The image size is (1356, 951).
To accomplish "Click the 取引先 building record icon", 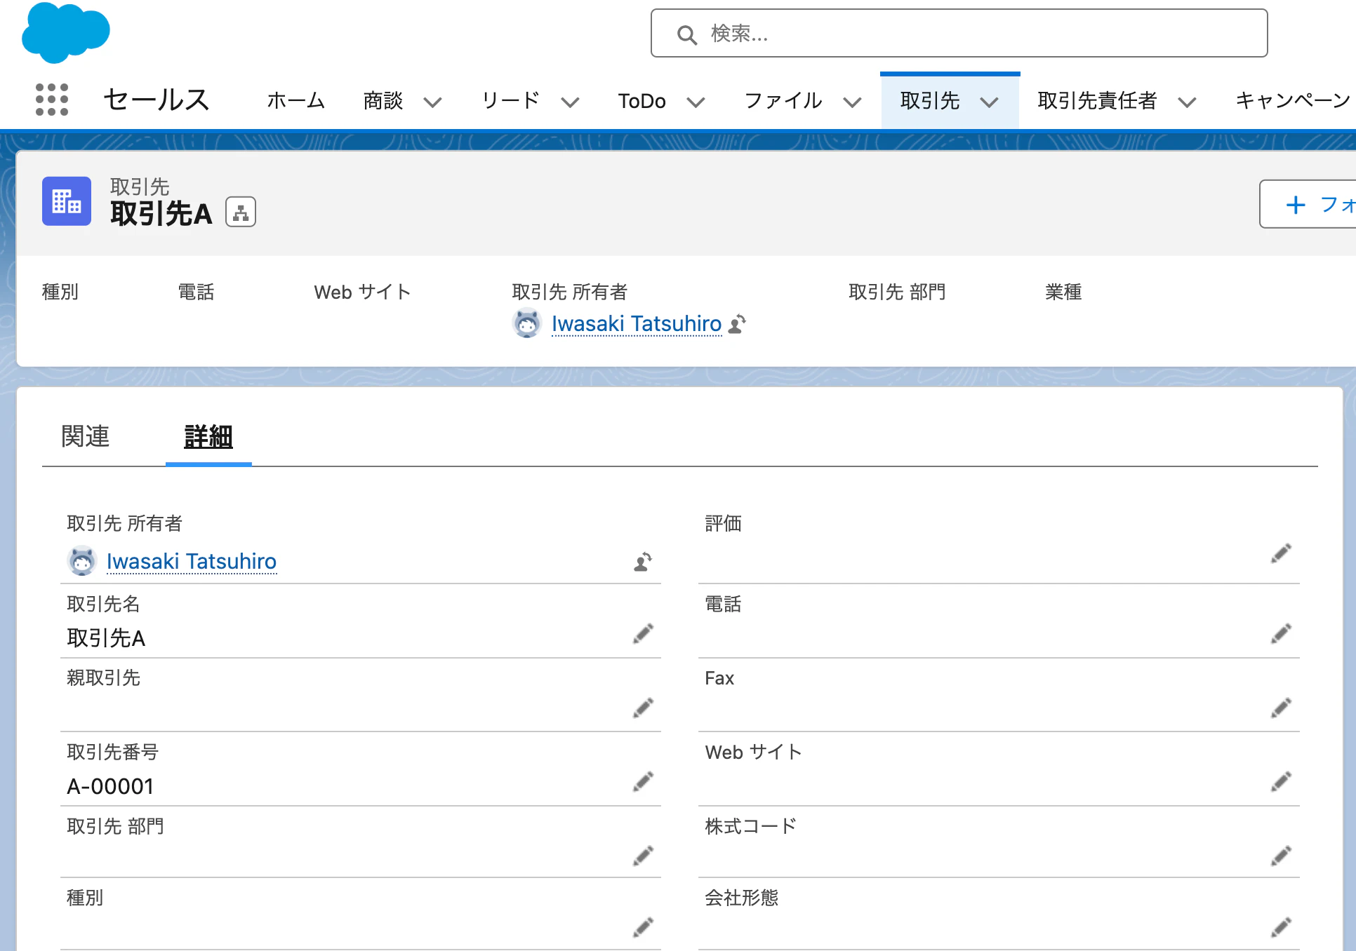I will coord(67,201).
